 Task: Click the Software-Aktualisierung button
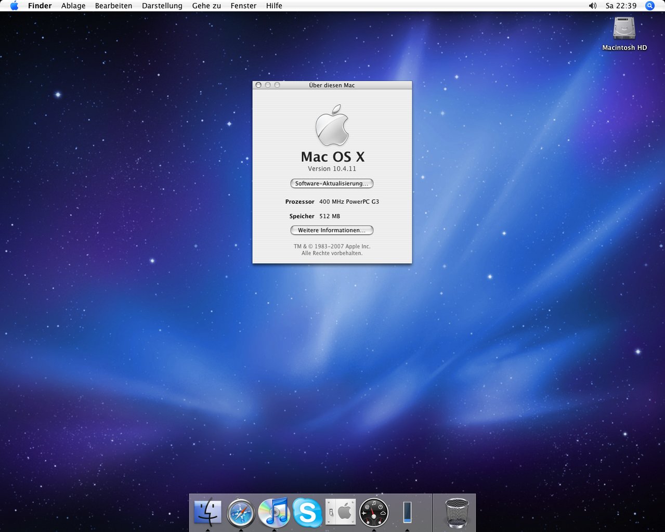332,184
